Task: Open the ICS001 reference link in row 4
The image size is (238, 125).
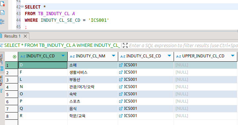Action: click(x=121, y=87)
